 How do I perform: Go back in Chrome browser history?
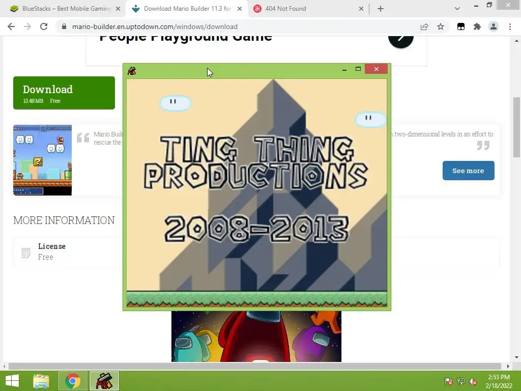coord(11,26)
